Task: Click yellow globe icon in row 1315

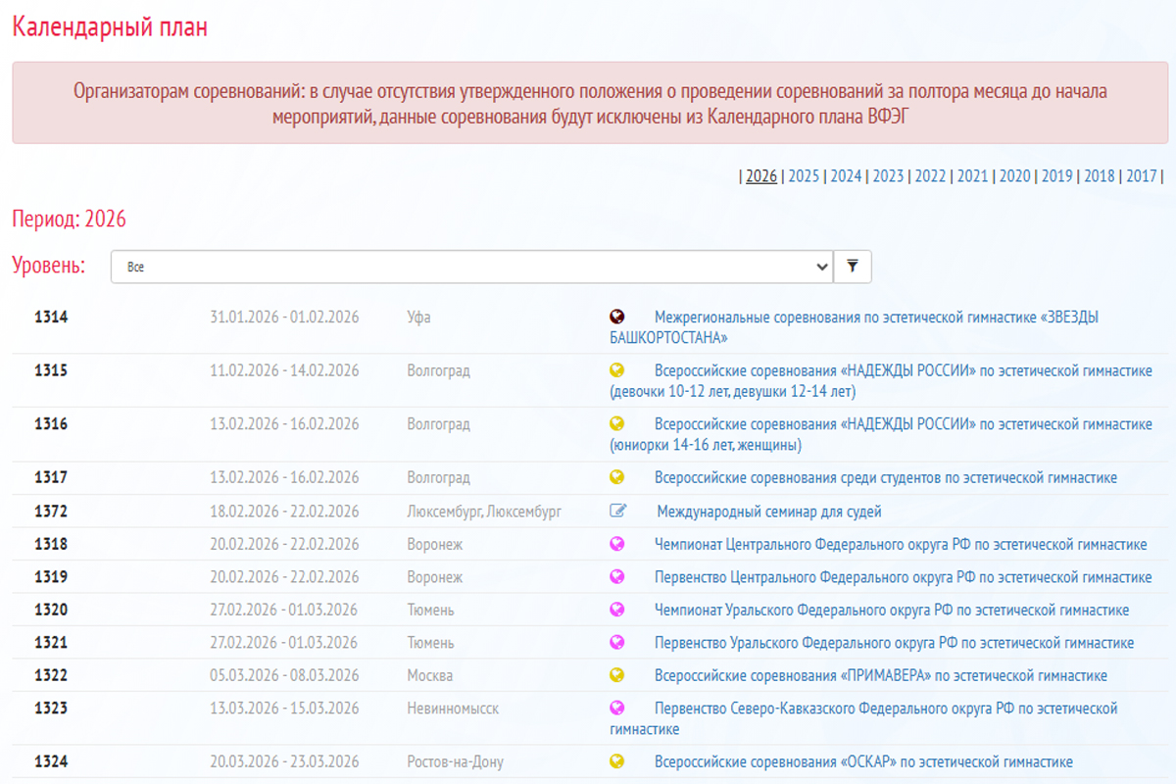Action: 616,370
